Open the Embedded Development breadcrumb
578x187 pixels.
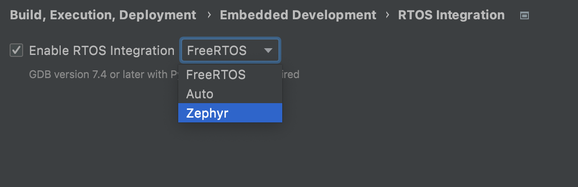tap(298, 15)
